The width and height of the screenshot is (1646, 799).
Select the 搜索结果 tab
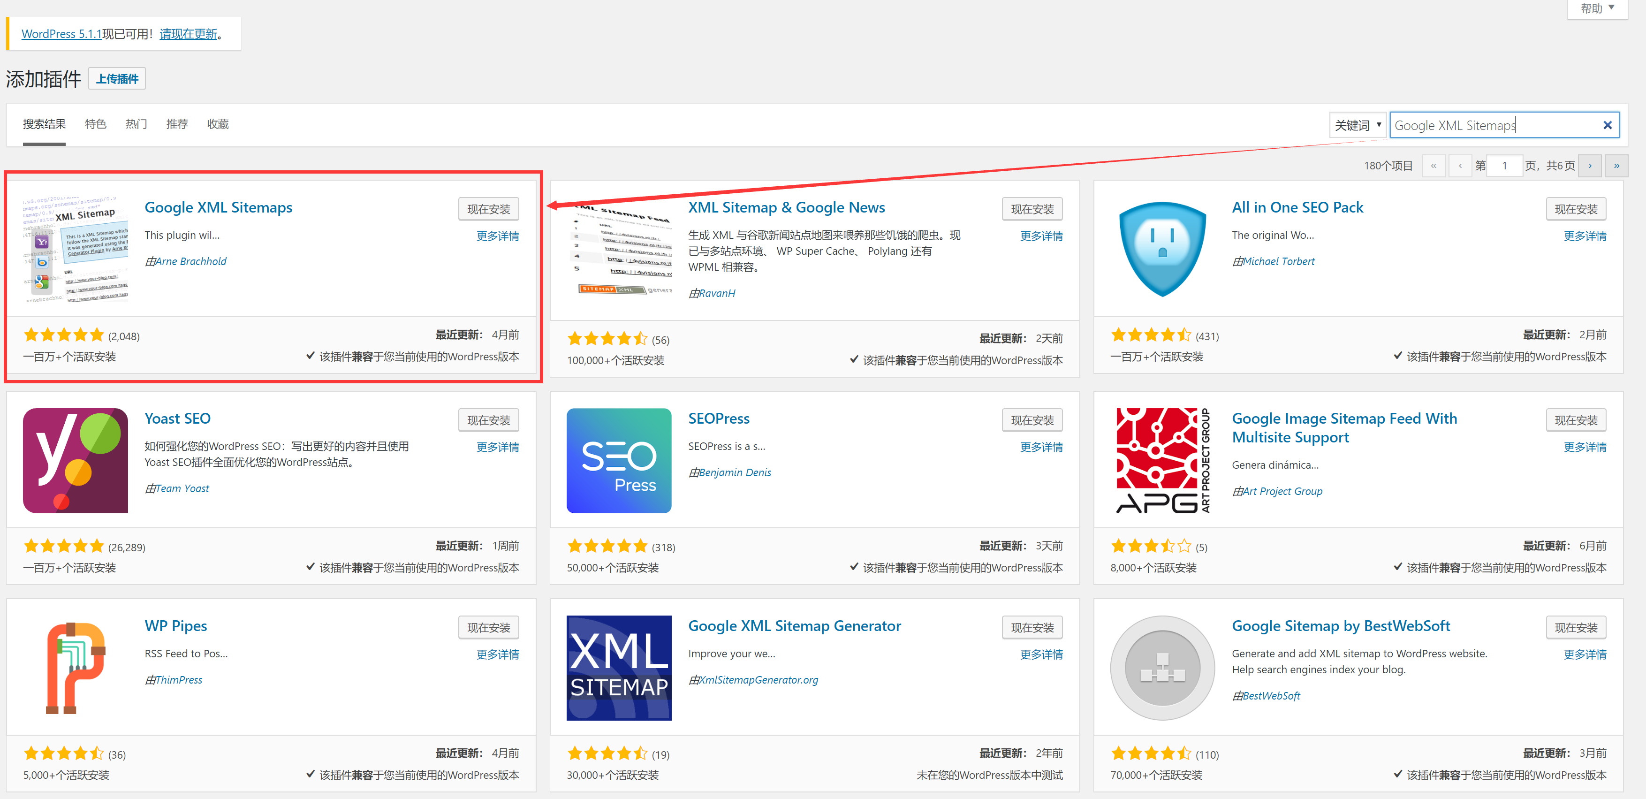pos(44,124)
